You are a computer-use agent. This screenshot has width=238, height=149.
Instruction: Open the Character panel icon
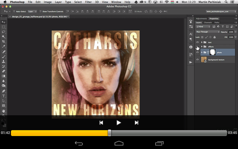coord(191,34)
